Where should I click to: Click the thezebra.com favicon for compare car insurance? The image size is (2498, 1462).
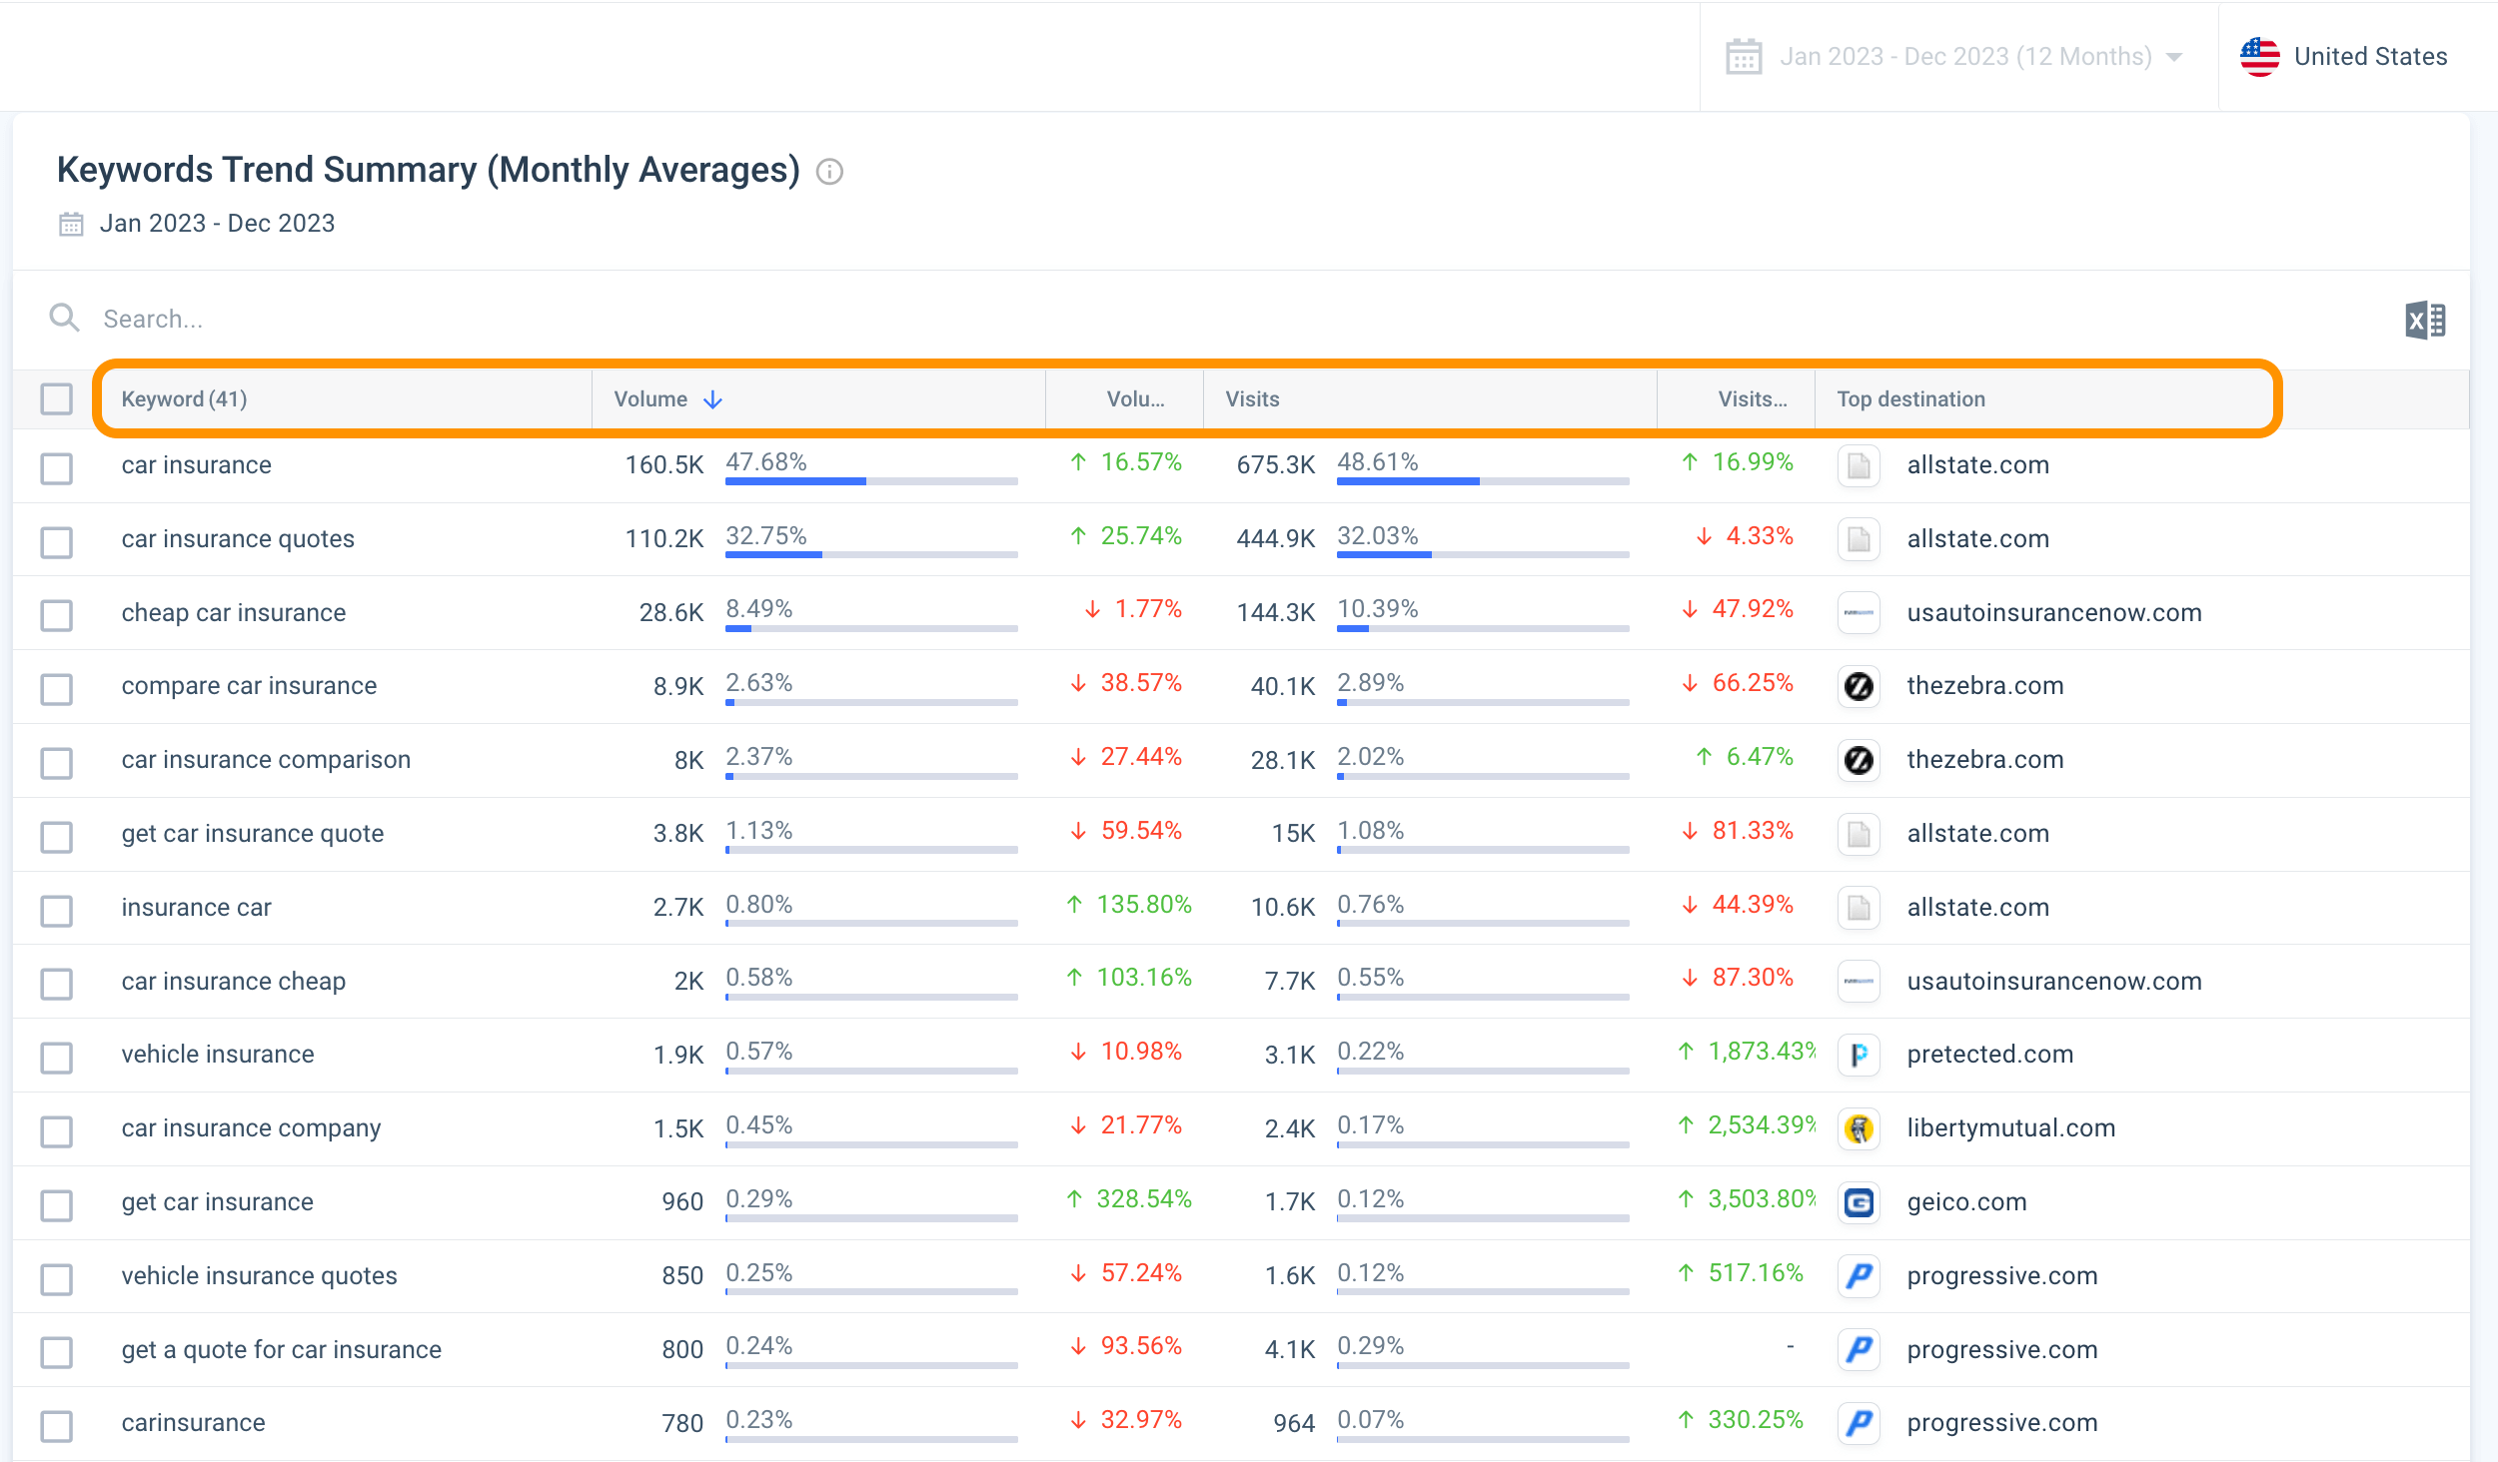pos(1859,688)
